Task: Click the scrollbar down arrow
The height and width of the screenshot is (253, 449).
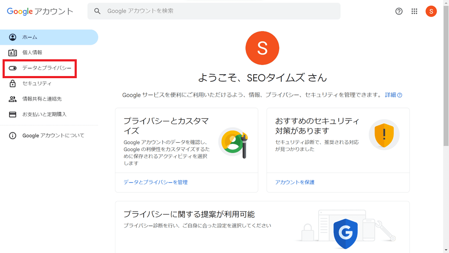Action: click(446, 250)
